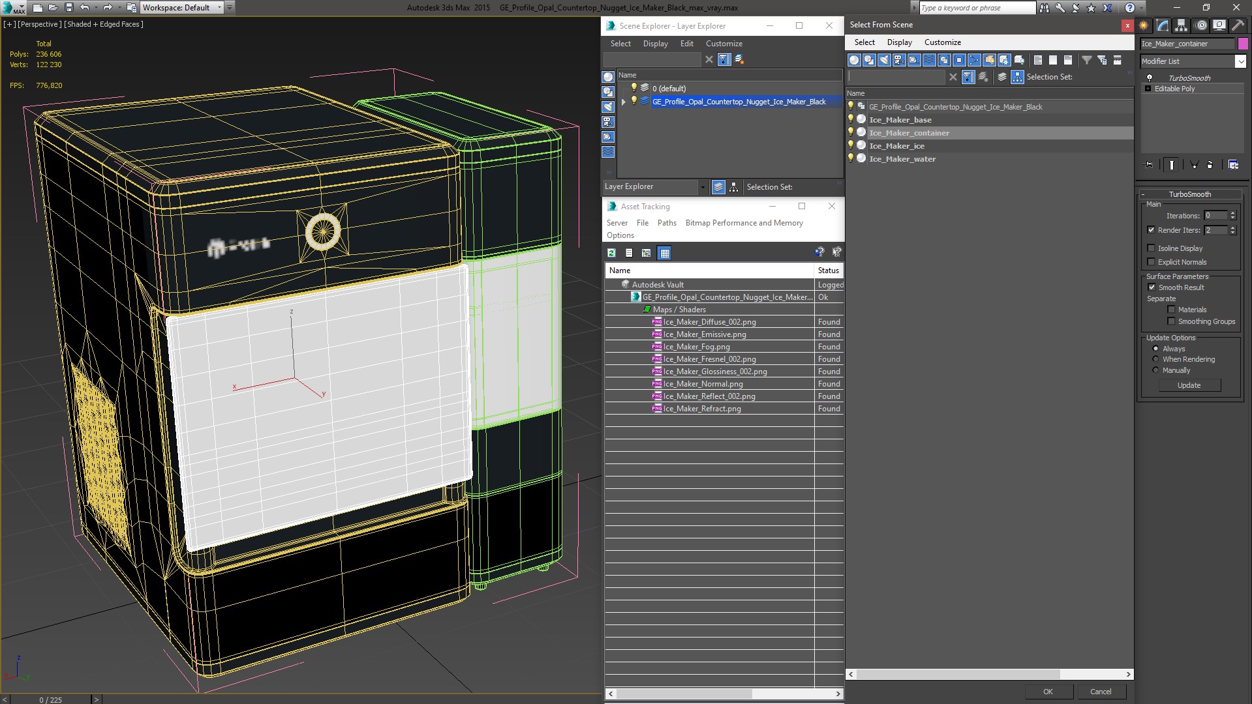1252x704 pixels.
Task: Click Add to New Layer icon in Layer Explorer
Action: tap(739, 59)
